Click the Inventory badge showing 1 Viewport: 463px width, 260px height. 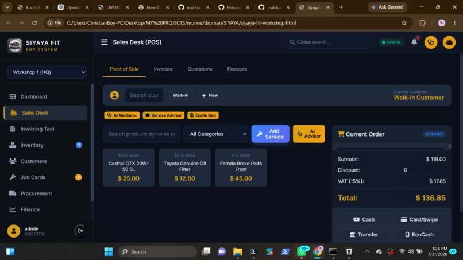[79, 145]
